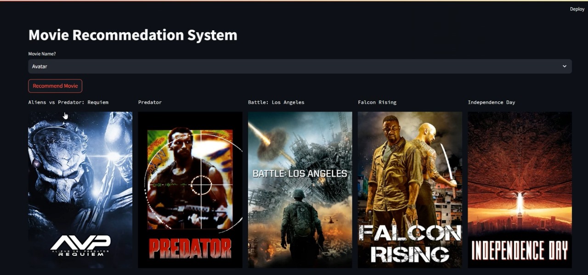
Task: Click the 'Aliens vs Predator: Requiem' caption text
Action: pyautogui.click(x=68, y=102)
